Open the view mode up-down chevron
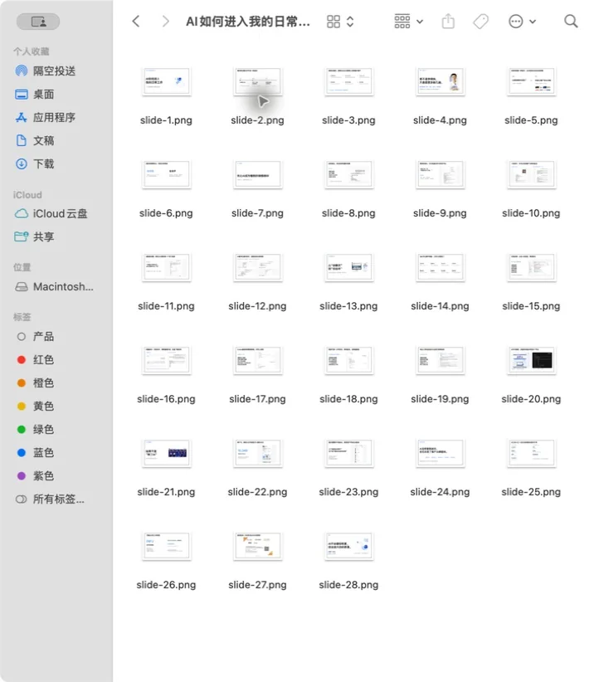Image resolution: width=594 pixels, height=682 pixels. pos(350,22)
